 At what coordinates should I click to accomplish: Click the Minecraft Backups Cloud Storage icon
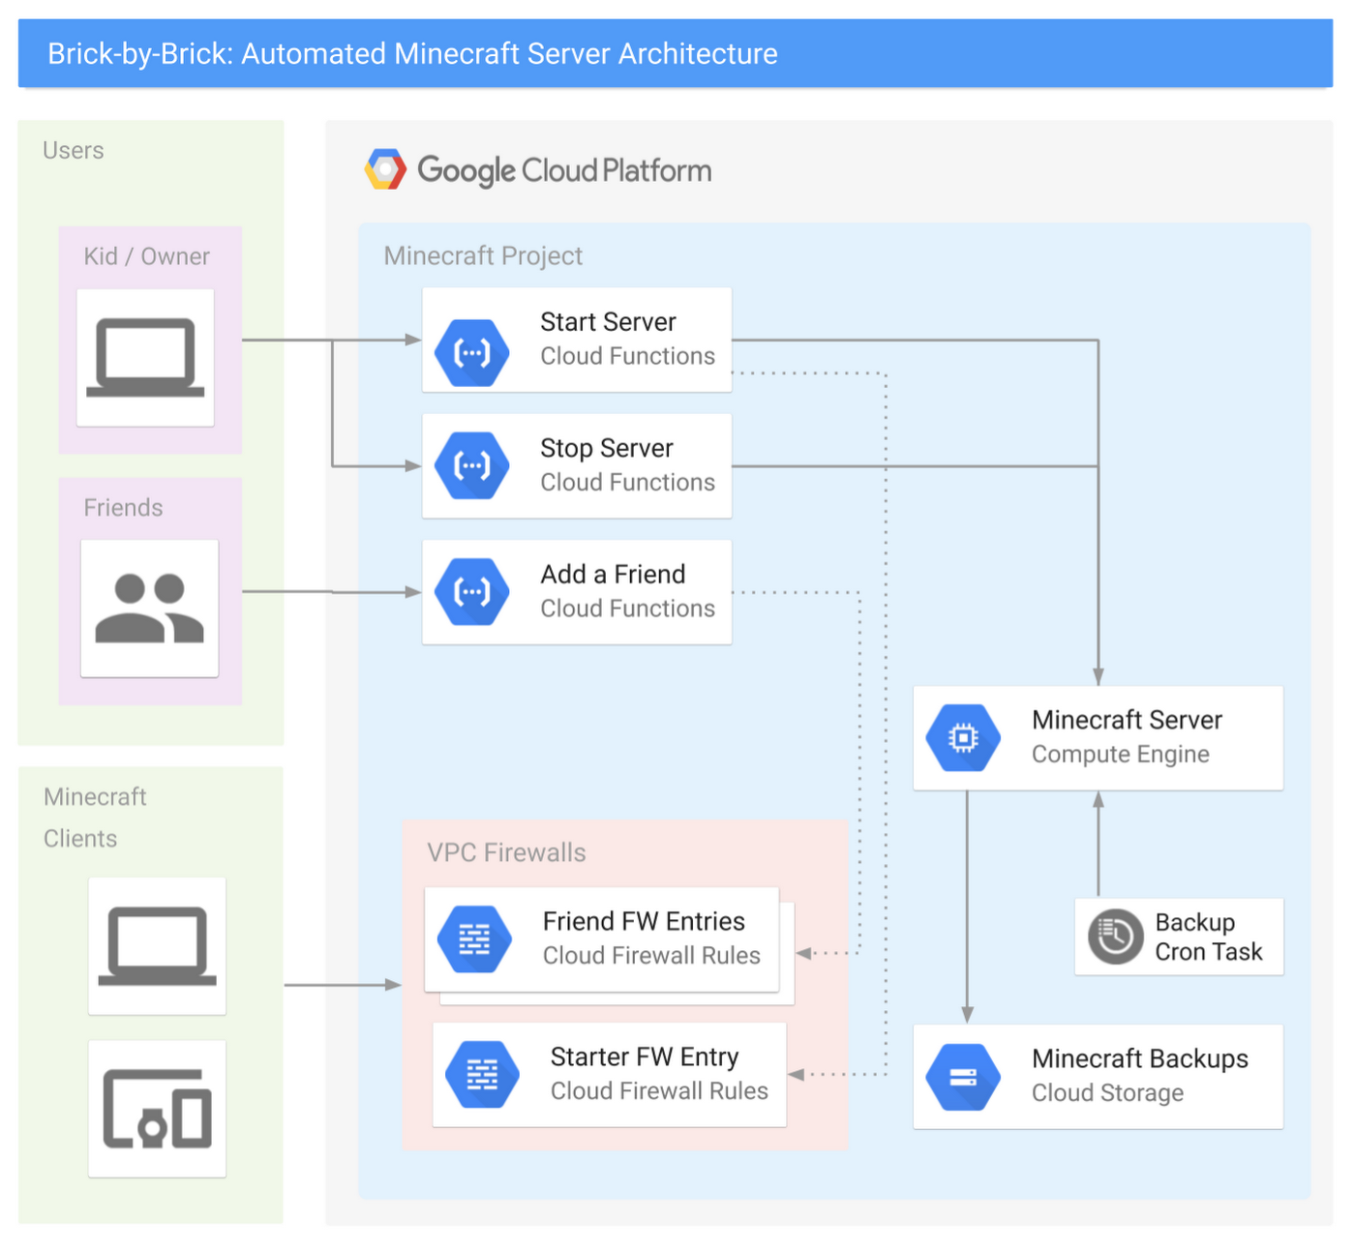coord(963,1077)
